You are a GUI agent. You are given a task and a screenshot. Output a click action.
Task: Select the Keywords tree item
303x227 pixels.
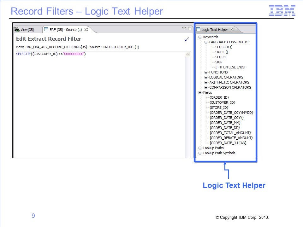click(211, 37)
